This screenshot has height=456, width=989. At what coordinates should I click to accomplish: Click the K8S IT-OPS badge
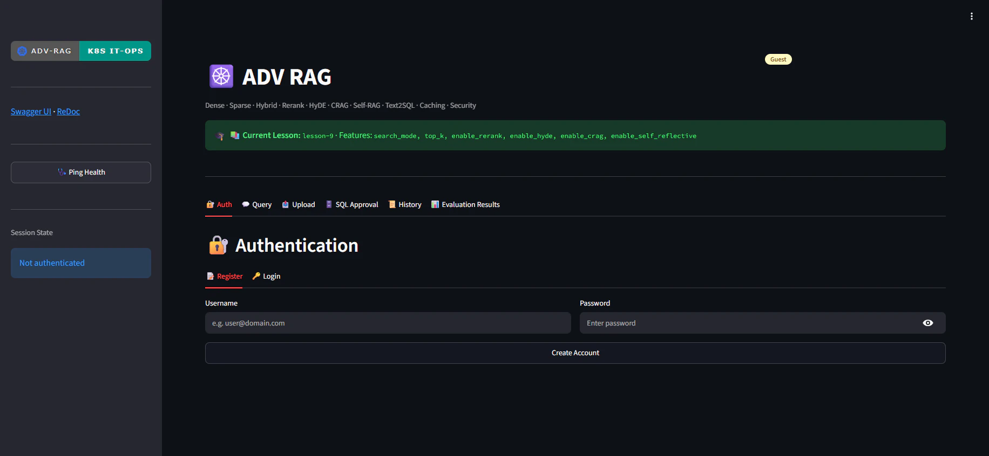click(116, 51)
